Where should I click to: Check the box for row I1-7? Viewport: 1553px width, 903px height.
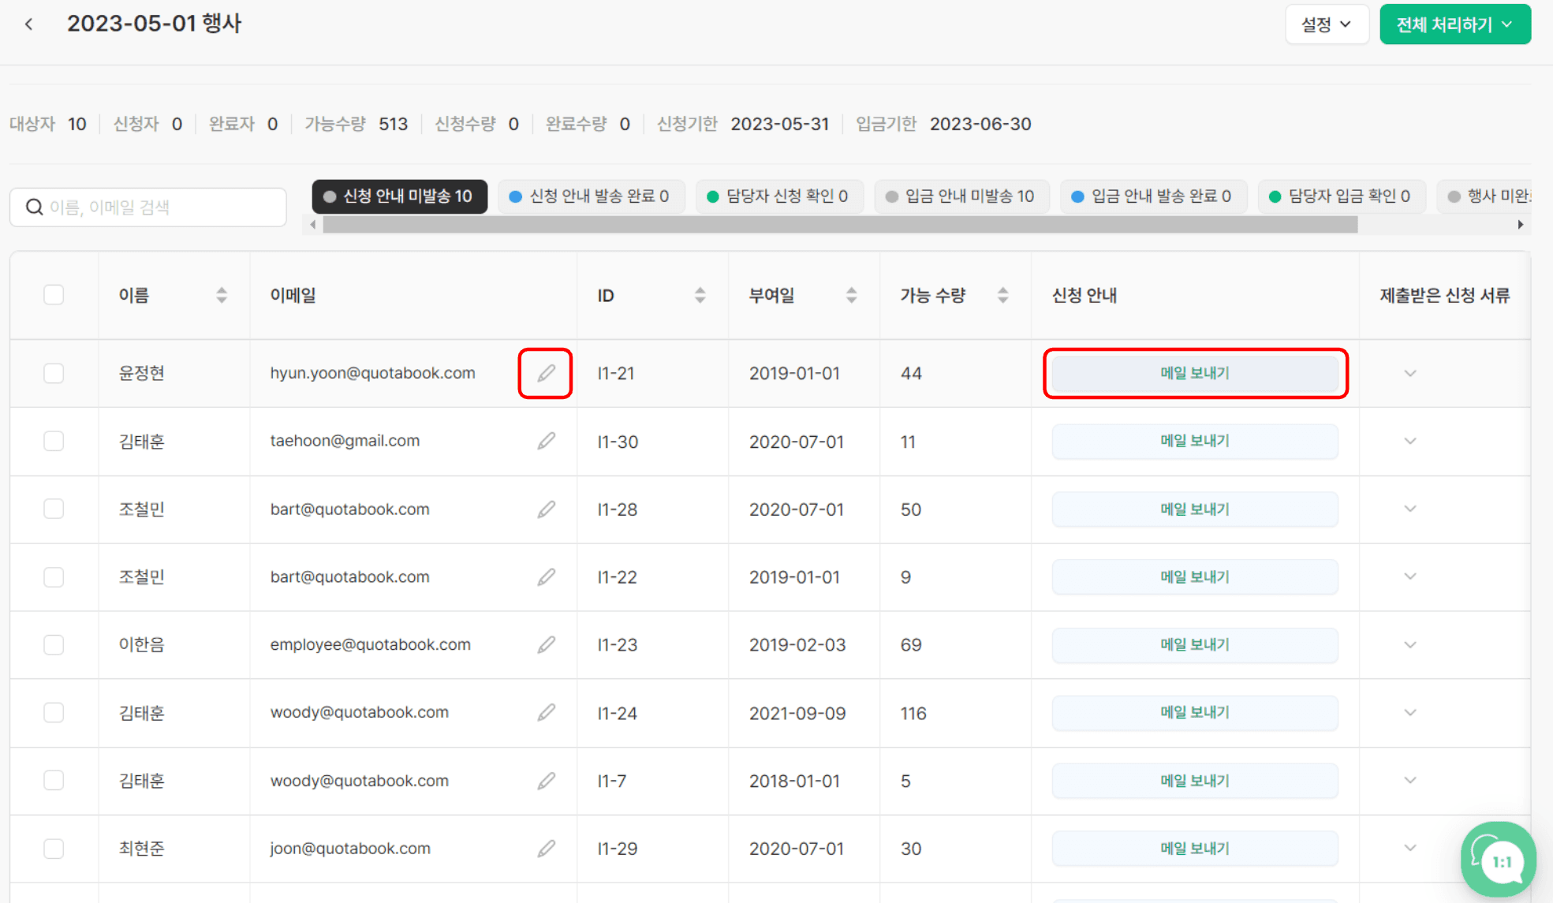click(54, 781)
